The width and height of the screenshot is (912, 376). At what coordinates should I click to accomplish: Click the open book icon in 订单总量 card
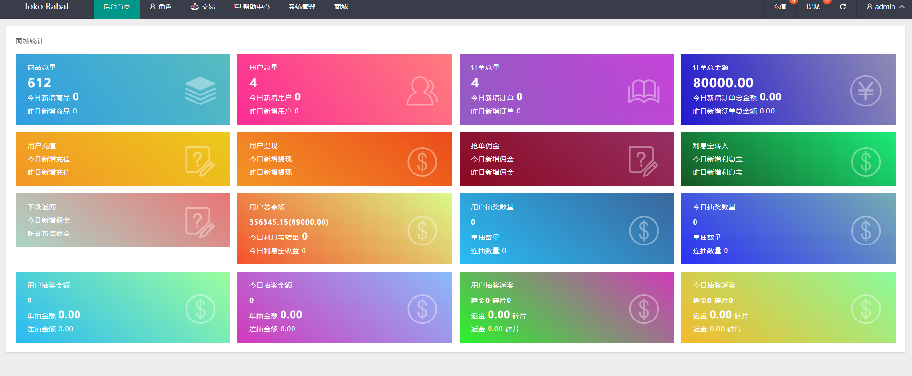pyautogui.click(x=644, y=91)
